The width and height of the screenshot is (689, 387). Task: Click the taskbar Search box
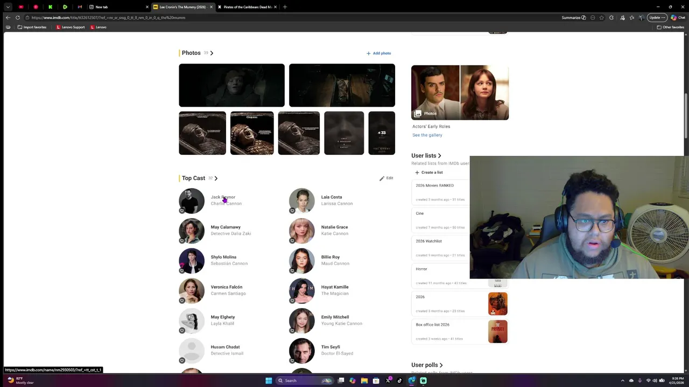(x=305, y=381)
